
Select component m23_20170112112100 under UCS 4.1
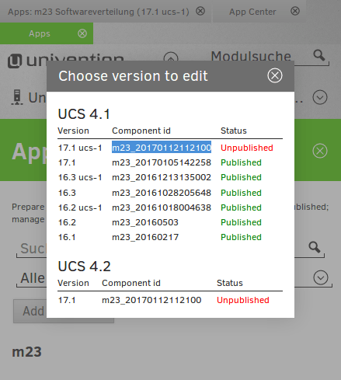pos(162,148)
